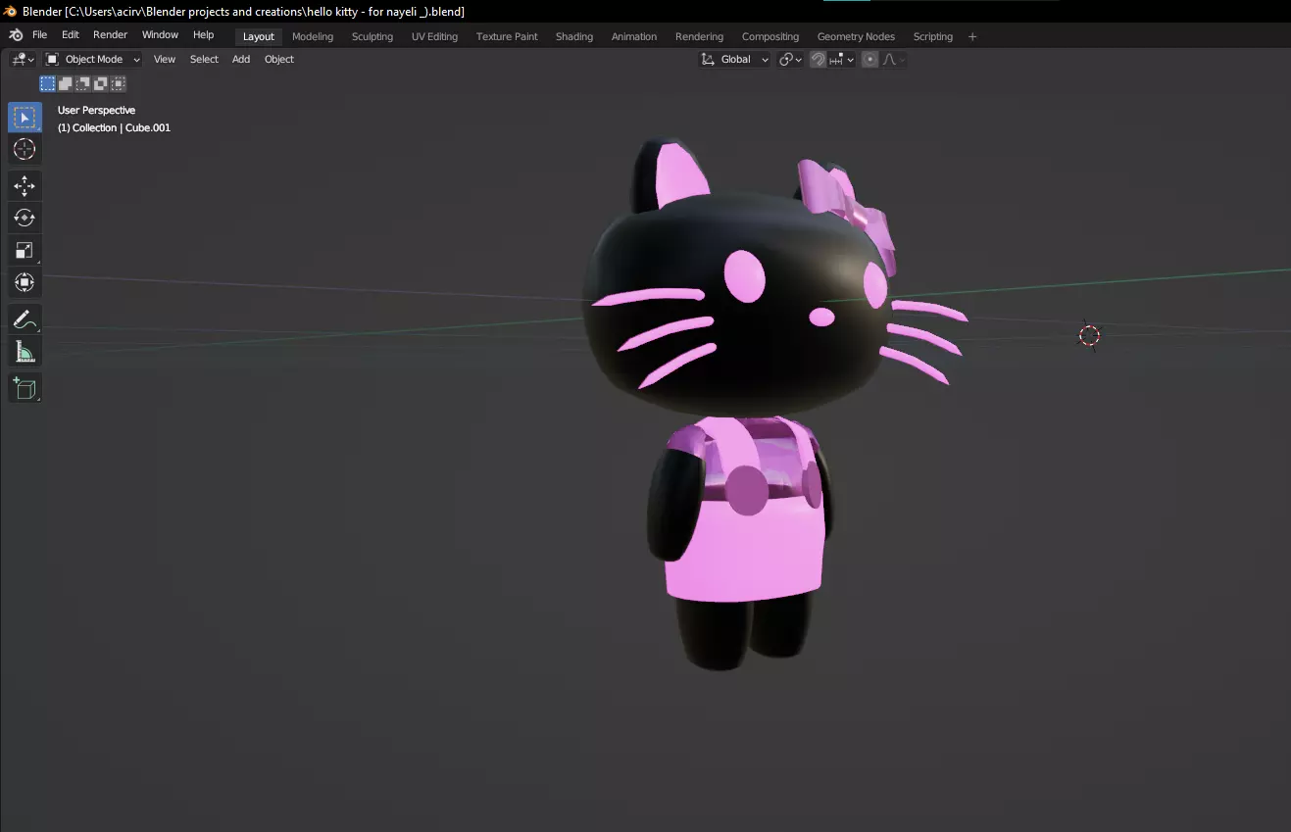Open snapping options dropdown
This screenshot has height=832, width=1291.
click(842, 60)
